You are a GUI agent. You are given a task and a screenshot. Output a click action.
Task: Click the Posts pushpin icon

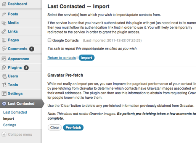[x=4, y=14]
